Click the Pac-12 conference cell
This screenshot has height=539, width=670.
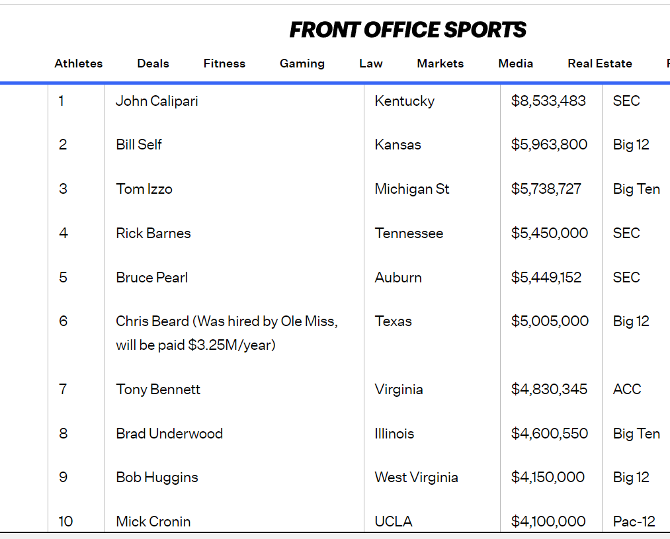click(x=634, y=521)
